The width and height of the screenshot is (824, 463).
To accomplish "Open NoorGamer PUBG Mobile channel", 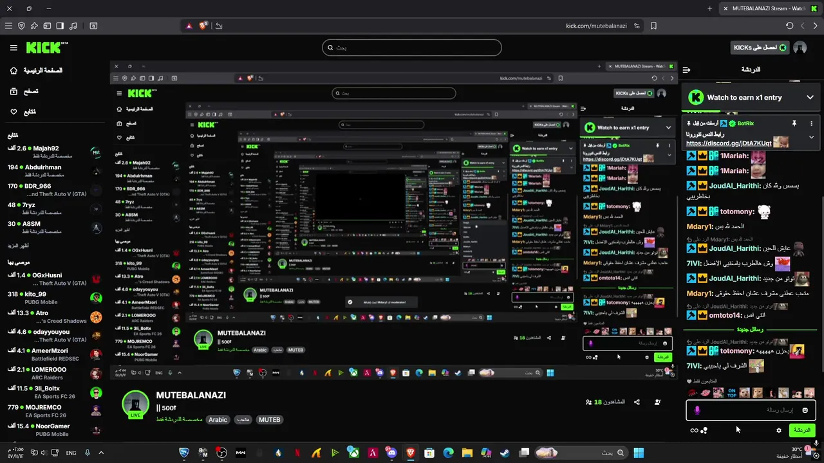I will [x=55, y=430].
